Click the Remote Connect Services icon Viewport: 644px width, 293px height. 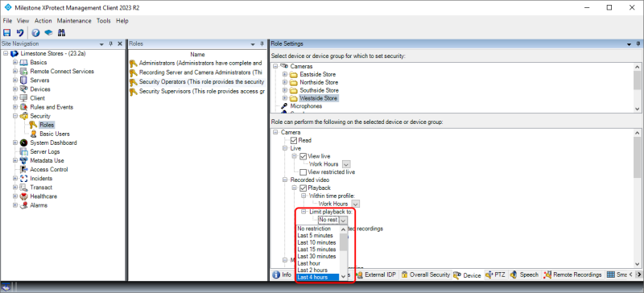(x=24, y=72)
